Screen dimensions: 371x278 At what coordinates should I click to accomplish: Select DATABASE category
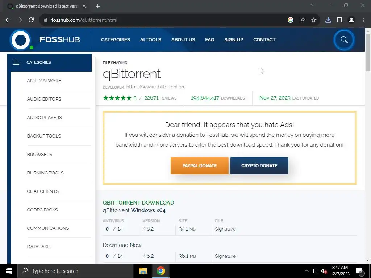(38, 247)
